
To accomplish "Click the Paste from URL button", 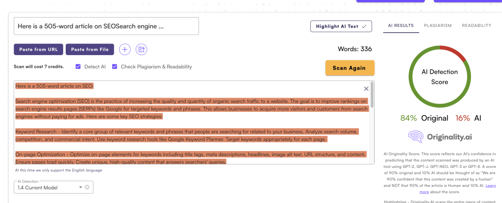I will [x=38, y=49].
